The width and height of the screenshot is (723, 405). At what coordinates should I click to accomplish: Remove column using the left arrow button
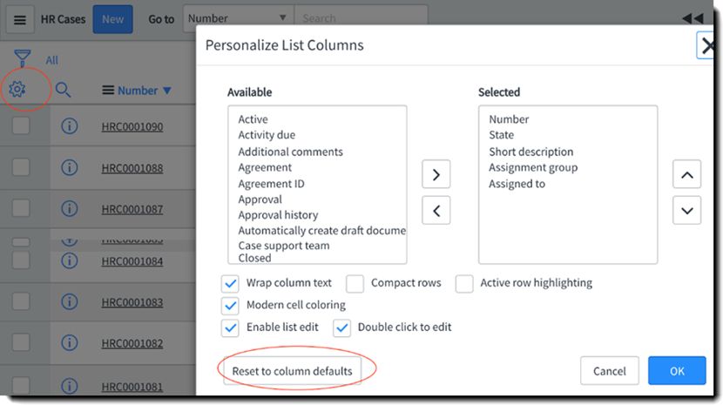coord(436,211)
